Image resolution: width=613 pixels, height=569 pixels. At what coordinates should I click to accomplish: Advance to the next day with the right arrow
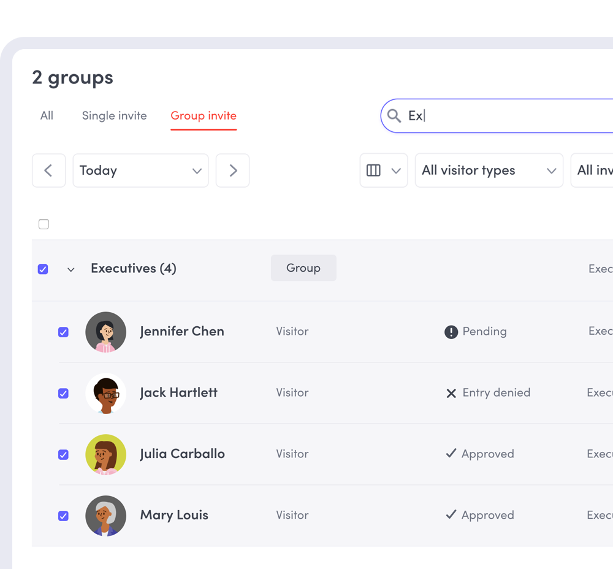click(x=232, y=170)
